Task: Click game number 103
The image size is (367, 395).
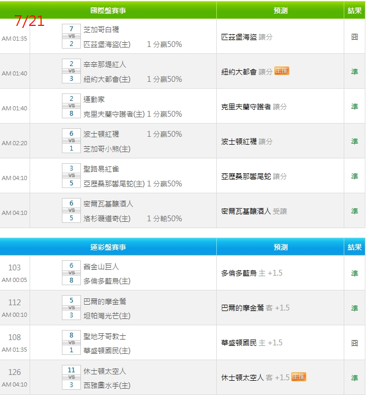Action: pos(14,268)
